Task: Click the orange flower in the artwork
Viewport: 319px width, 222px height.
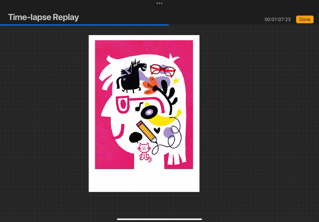Action: point(151,85)
